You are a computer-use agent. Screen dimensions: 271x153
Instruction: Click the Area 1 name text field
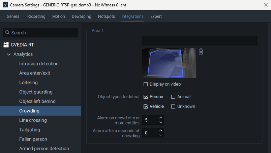click(x=200, y=41)
